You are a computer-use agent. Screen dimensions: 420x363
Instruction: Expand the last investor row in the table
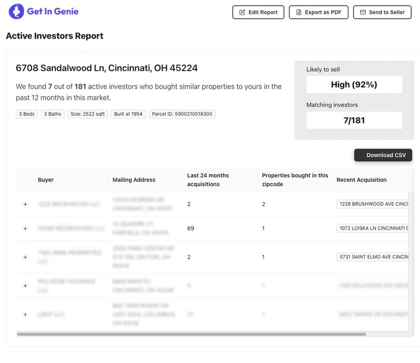click(x=25, y=314)
